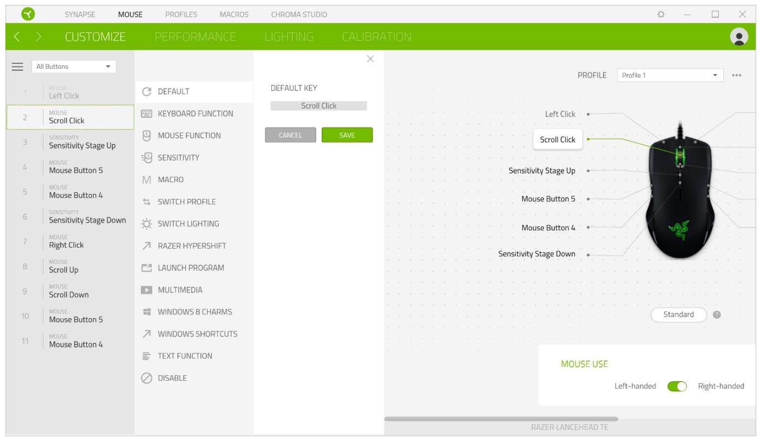Open the Lighting subtab
Screen dimensions: 760x440
coord(289,37)
